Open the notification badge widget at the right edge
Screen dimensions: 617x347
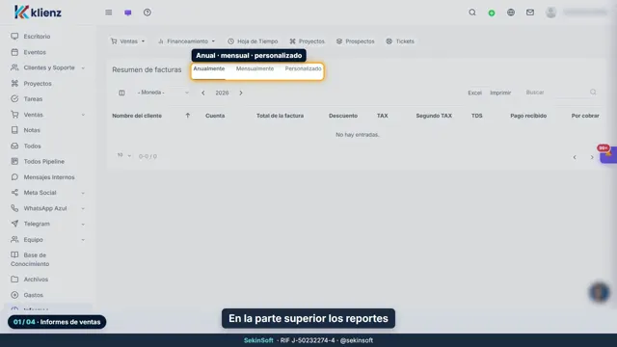click(608, 154)
